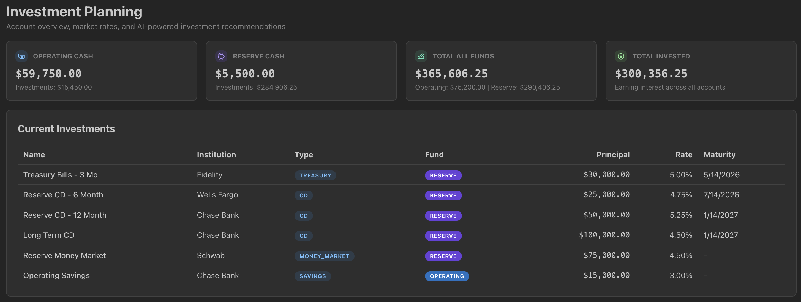Open the Current Investments section header

66,128
